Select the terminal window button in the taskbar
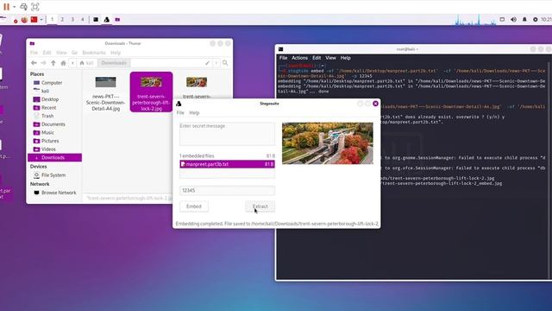Image resolution: width=552 pixels, height=311 pixels. point(96,19)
